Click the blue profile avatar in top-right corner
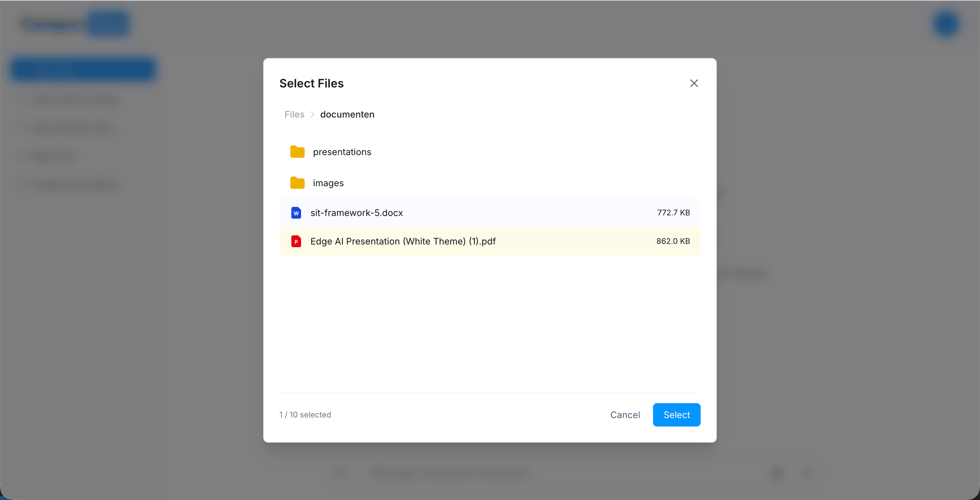This screenshot has width=980, height=500. pos(946,24)
